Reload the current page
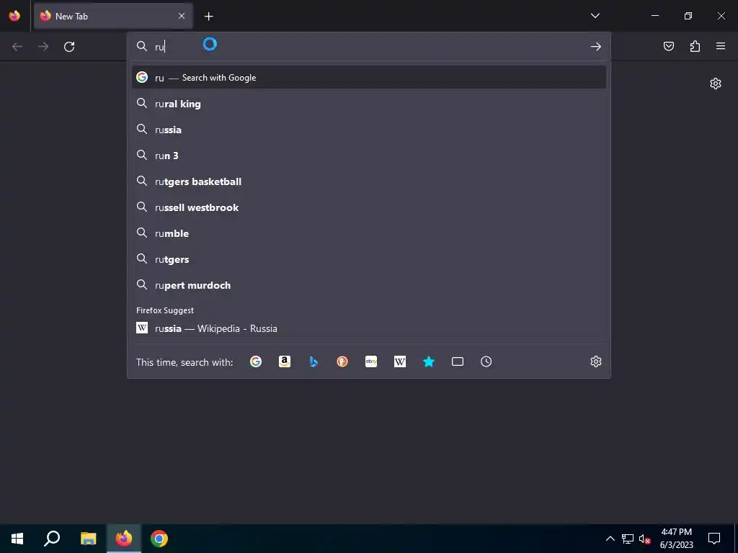The height and width of the screenshot is (553, 738). click(x=69, y=47)
